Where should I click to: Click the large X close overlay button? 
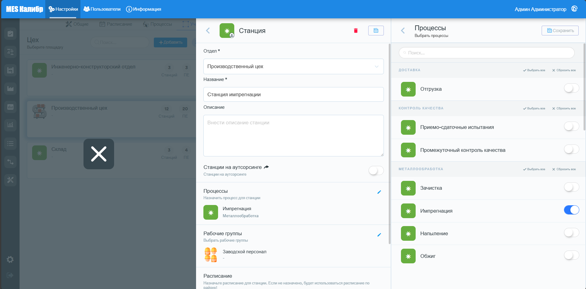coord(99,154)
